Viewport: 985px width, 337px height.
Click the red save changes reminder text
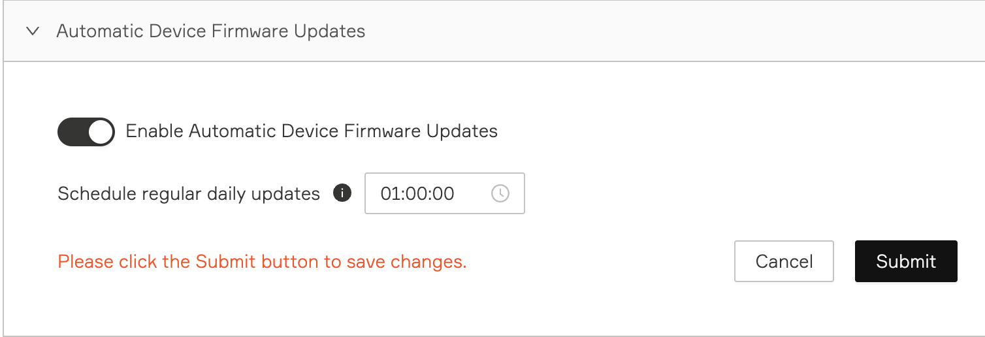point(262,262)
